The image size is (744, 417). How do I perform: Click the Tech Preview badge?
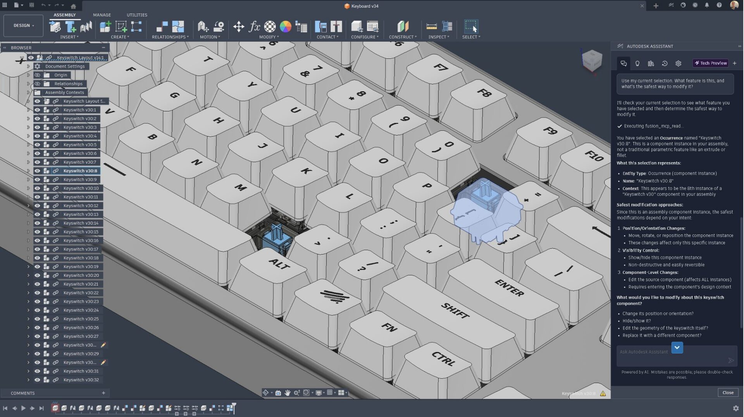coord(711,63)
